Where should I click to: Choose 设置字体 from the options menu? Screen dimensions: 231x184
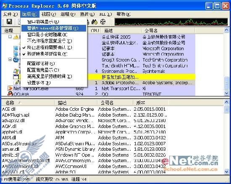coord(39,83)
